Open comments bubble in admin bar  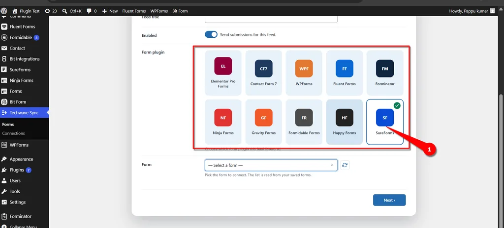coord(92,11)
